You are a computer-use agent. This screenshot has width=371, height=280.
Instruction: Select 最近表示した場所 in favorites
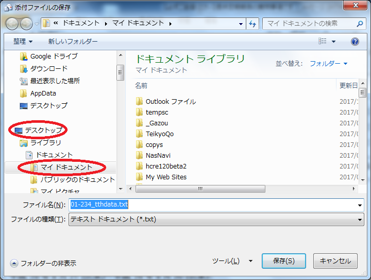(x=55, y=81)
